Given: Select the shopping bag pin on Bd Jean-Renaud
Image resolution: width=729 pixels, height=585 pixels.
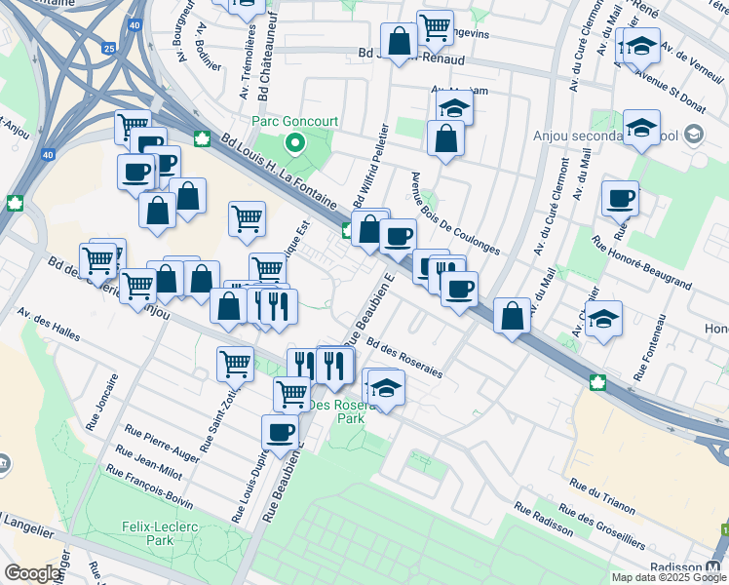Looking at the screenshot, I should click(x=399, y=41).
